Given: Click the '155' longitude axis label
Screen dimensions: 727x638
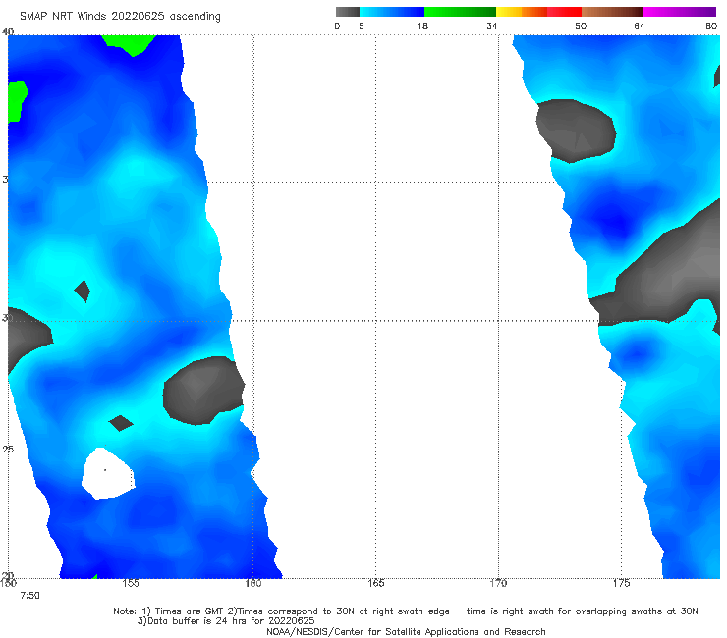Looking at the screenshot, I should tap(131, 583).
